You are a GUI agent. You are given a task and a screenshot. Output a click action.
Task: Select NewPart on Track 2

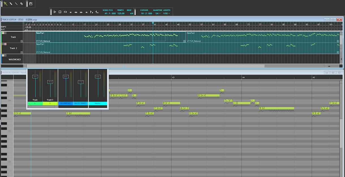(187, 48)
